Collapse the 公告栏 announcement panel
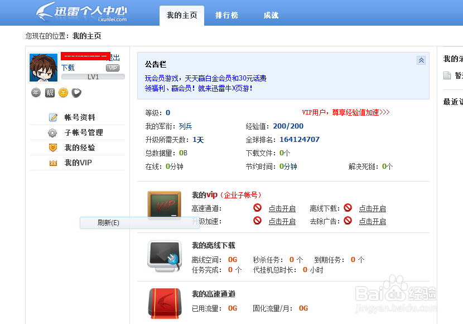Image resolution: width=463 pixels, height=324 pixels. click(x=421, y=60)
